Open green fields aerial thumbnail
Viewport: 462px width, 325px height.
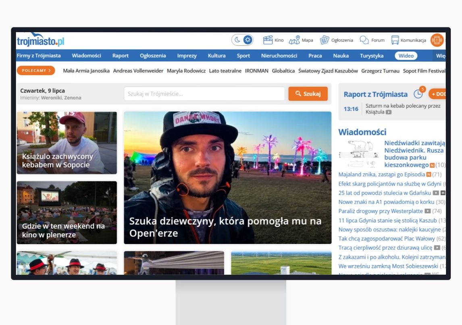pyautogui.click(x=281, y=263)
